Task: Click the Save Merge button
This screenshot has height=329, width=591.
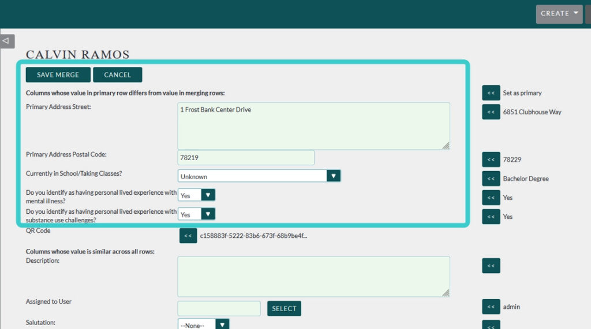Action: click(58, 75)
